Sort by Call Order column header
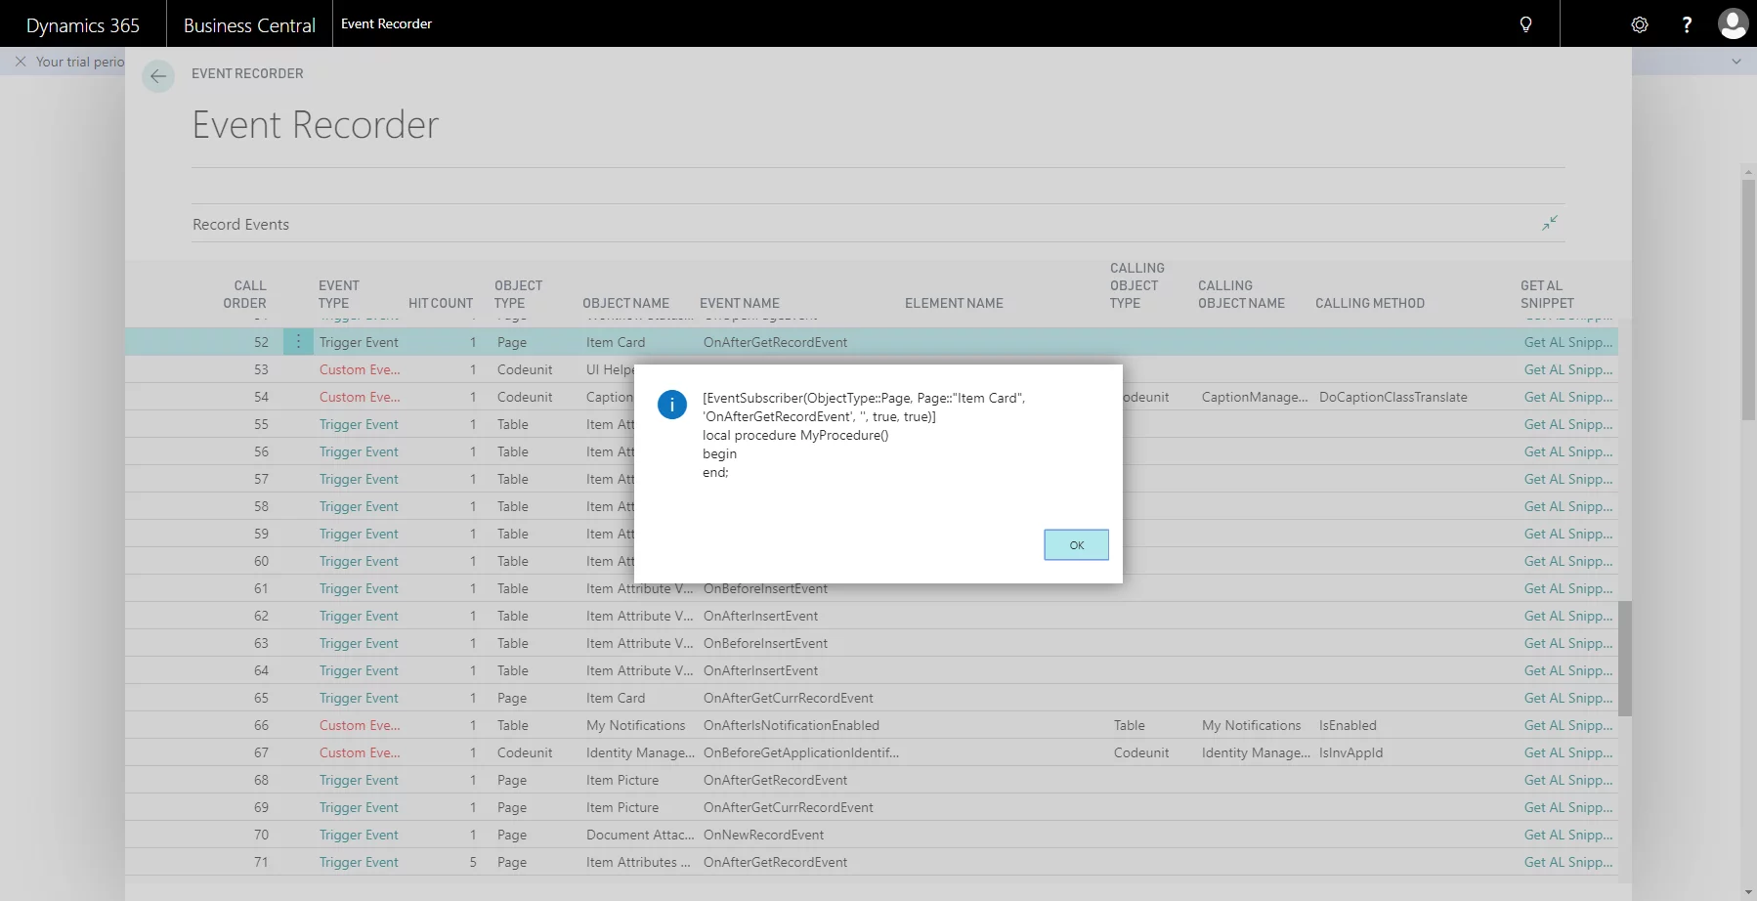This screenshot has width=1757, height=901. [244, 294]
